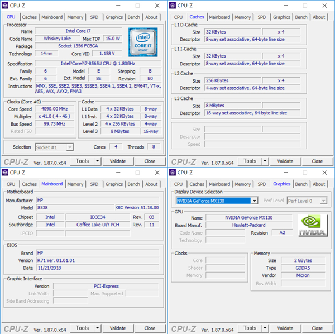The image size is (335, 334).
Task: Click Tools button in Mainboard window
Action: [x=82, y=328]
